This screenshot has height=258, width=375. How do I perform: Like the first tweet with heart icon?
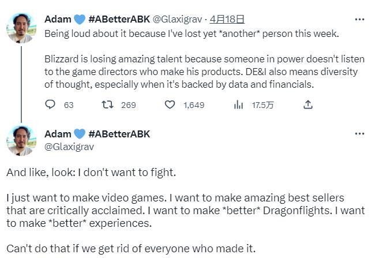click(170, 104)
